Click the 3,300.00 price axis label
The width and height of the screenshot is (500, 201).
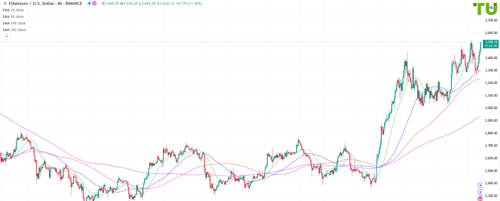point(491,70)
